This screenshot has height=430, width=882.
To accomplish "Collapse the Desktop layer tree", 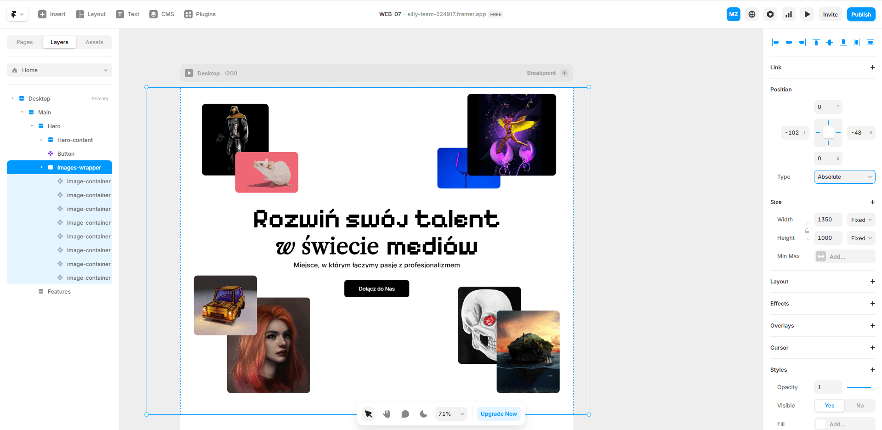I will click(x=12, y=98).
